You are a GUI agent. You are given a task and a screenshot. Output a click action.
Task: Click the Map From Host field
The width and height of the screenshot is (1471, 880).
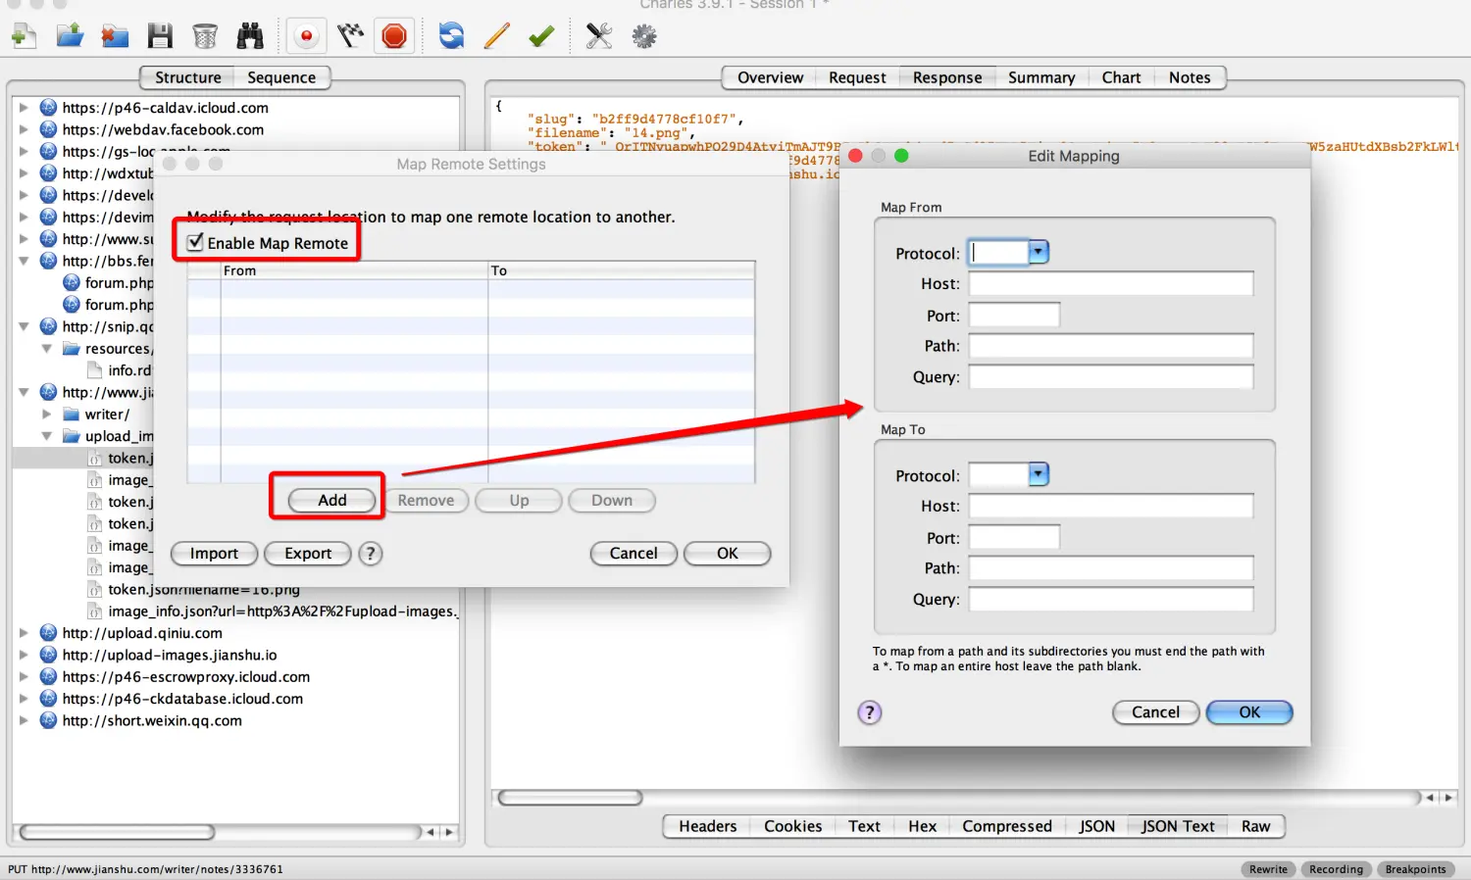coord(1111,284)
